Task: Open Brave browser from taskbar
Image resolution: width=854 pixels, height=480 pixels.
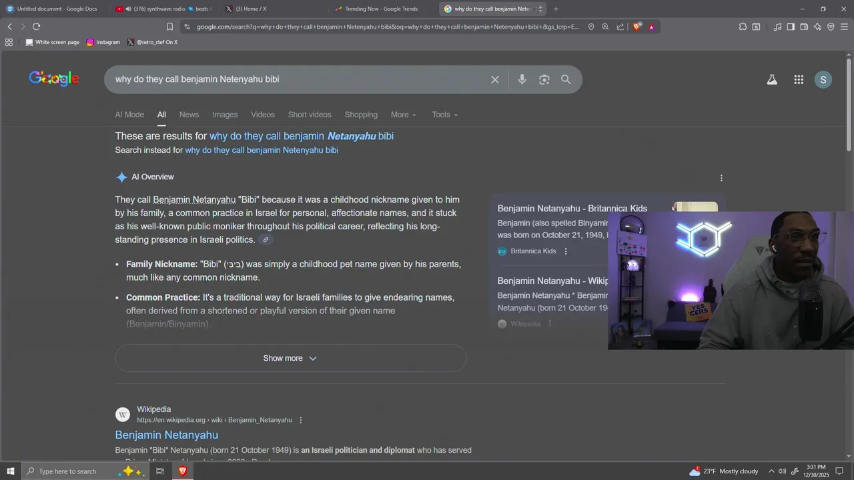Action: 182,471
